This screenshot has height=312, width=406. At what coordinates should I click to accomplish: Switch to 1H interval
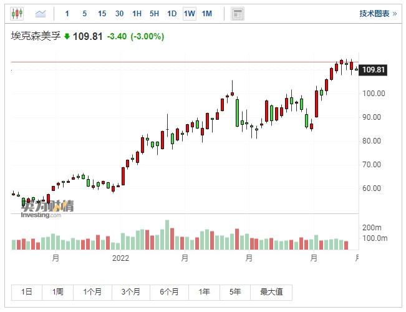[x=137, y=13]
